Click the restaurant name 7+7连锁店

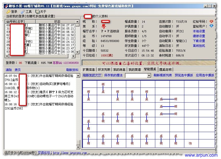click(110, 31)
